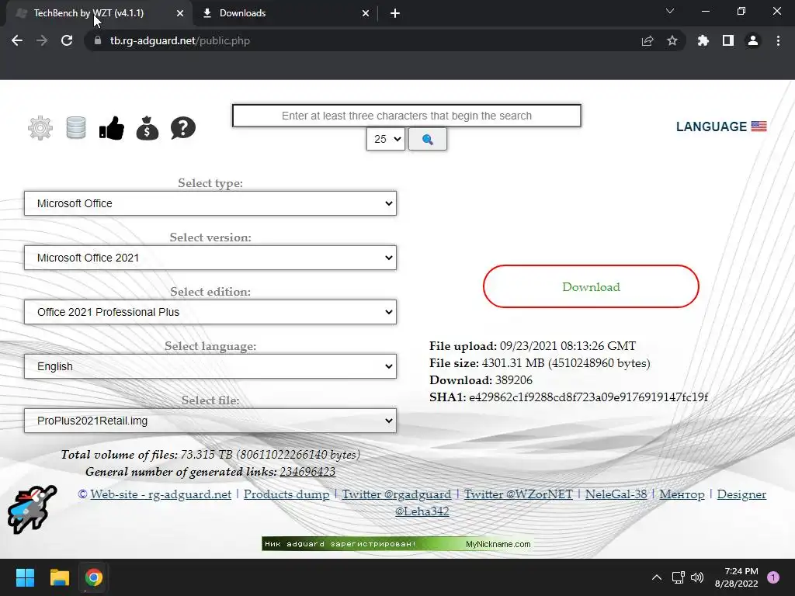Click the generated links count 234696423
The image size is (795, 596).
[x=307, y=471]
